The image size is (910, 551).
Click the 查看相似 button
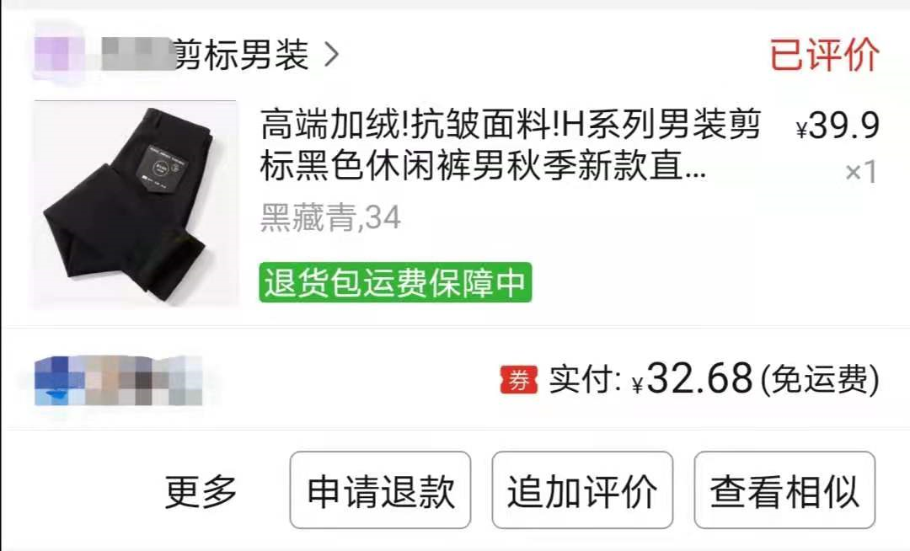tap(784, 490)
